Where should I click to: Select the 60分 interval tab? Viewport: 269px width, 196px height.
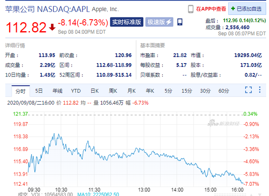(224, 91)
